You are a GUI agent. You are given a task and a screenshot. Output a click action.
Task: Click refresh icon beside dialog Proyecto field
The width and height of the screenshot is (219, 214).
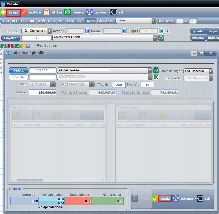(x=156, y=77)
